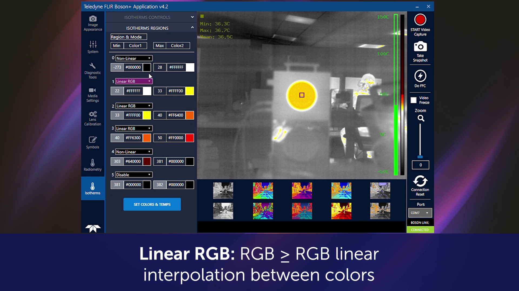Click the Teledyne logo at sidebar bottom
This screenshot has height=291, width=519.
pos(93,228)
